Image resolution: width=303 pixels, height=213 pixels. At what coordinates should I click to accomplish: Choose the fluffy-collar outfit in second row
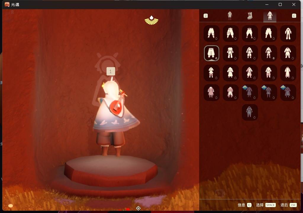pyautogui.click(x=231, y=53)
